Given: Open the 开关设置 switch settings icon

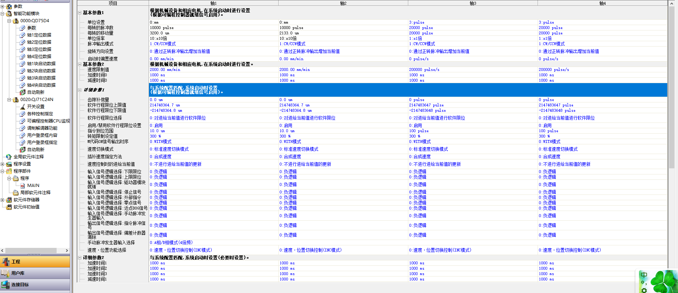Looking at the screenshot, I should point(23,107).
